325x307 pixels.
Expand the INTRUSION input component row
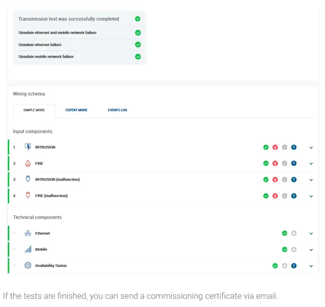(311, 148)
